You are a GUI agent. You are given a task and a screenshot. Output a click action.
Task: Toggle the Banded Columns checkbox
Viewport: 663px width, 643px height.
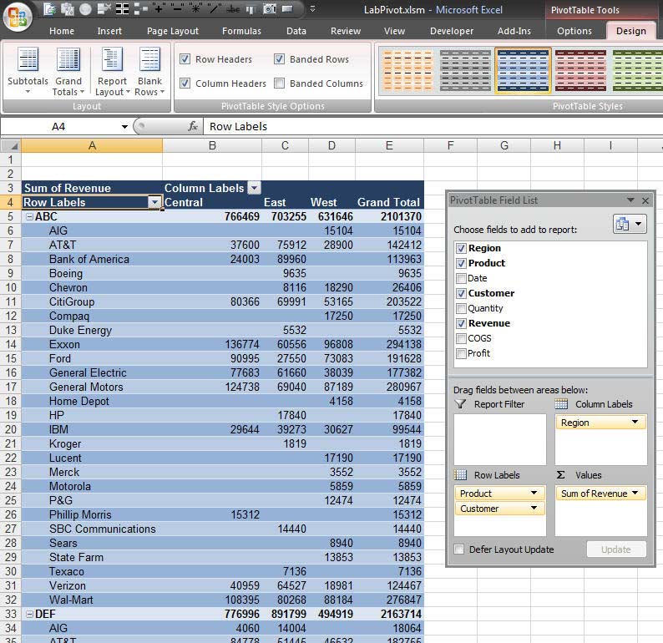tap(280, 84)
